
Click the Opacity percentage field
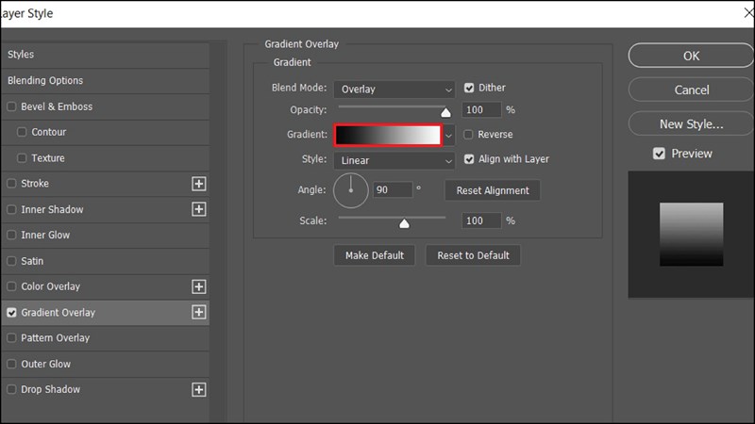click(481, 110)
